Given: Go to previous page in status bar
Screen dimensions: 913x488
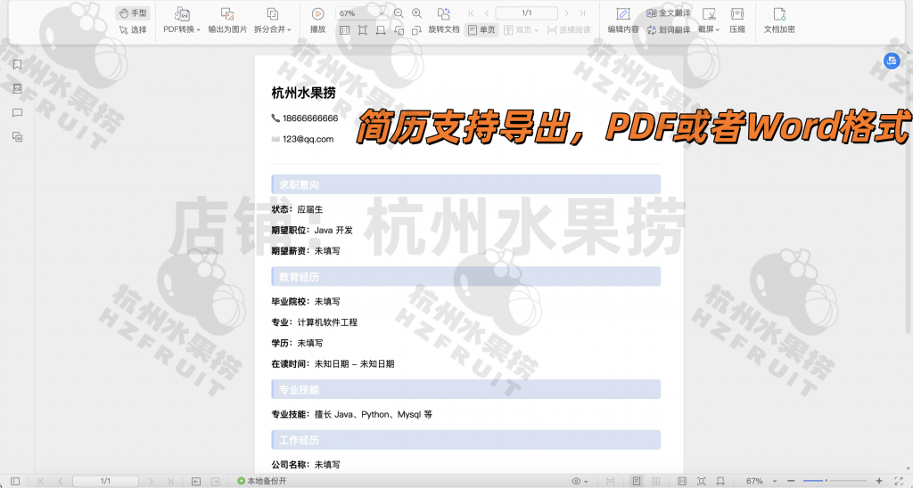Looking at the screenshot, I should point(60,481).
